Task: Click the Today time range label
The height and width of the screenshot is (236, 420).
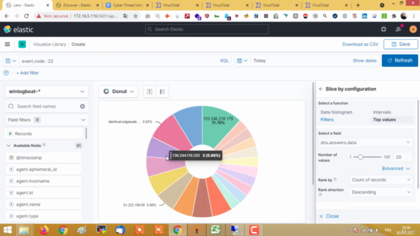Action: pyautogui.click(x=260, y=60)
